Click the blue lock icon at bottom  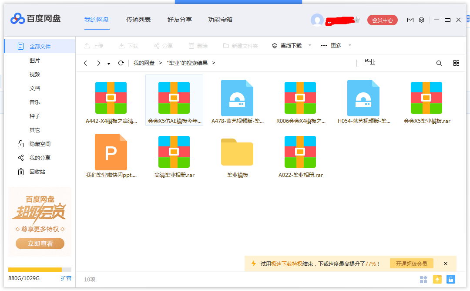[451, 279]
